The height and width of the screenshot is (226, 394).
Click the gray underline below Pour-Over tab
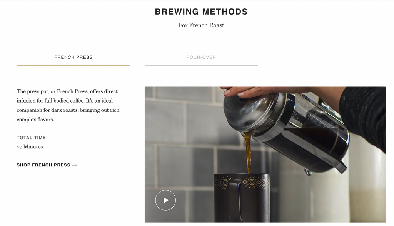pos(201,66)
